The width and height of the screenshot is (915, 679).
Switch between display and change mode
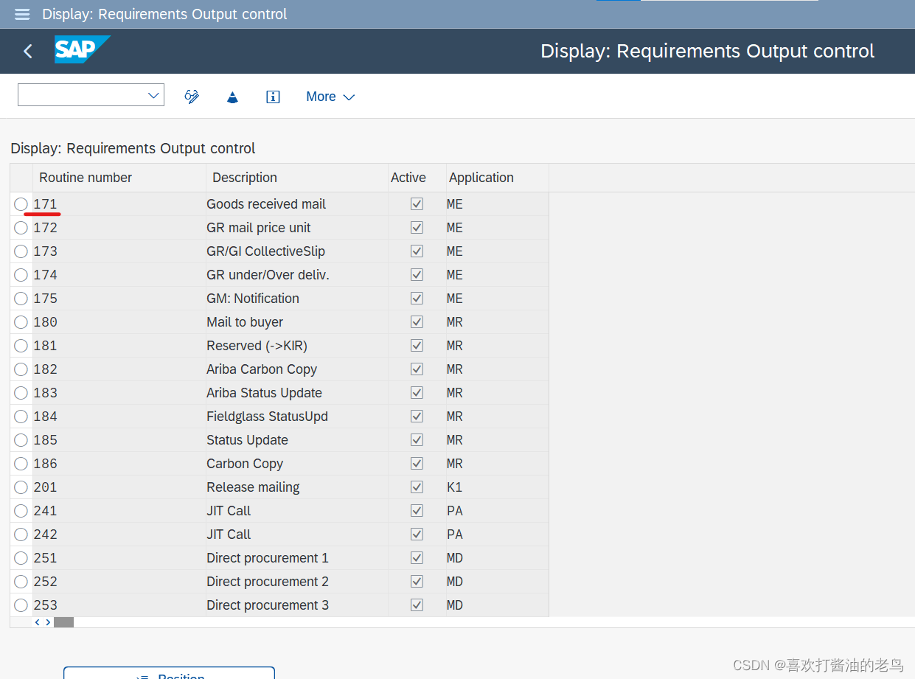tap(192, 96)
